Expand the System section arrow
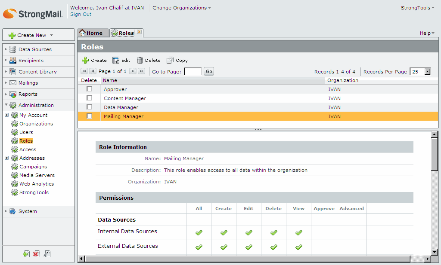The width and height of the screenshot is (441, 265). pyautogui.click(x=6, y=211)
